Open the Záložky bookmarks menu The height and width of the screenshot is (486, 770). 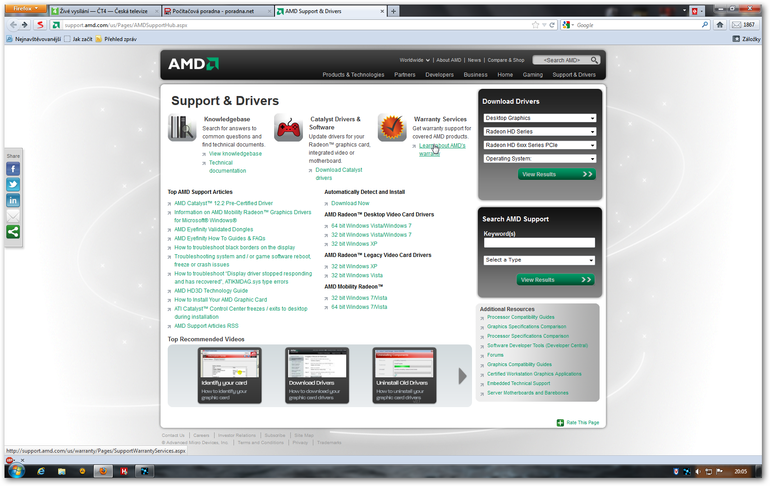point(747,39)
